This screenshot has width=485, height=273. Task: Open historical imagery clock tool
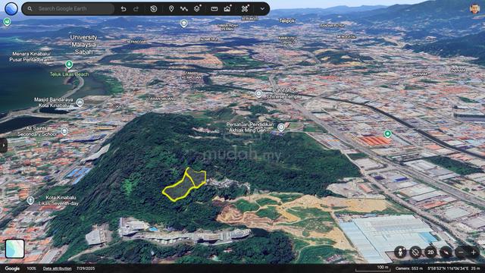(x=153, y=8)
